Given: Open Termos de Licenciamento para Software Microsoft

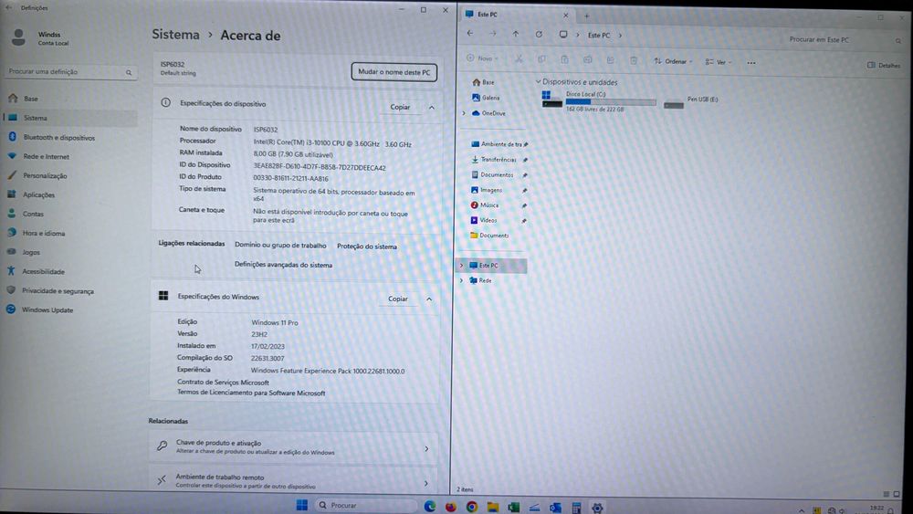Looking at the screenshot, I should click(x=251, y=393).
